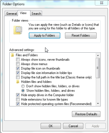The height and width of the screenshot is (133, 109).
Task: Click the Advanced settings: label
Action: [x=22, y=50]
